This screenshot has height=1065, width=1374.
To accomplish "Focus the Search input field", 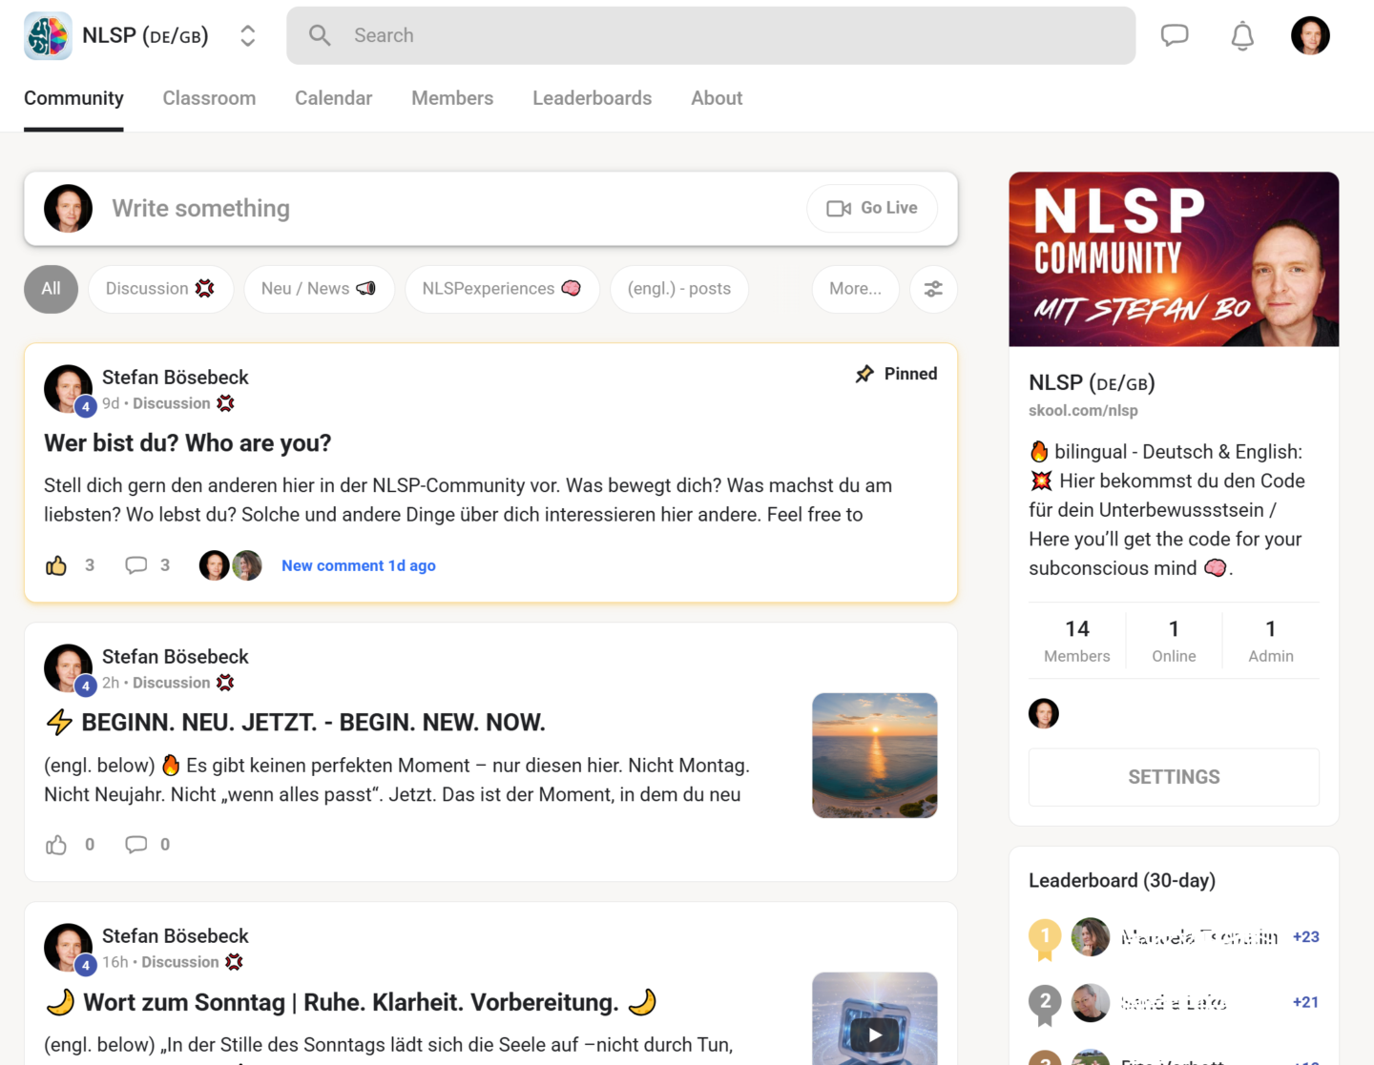I will (711, 36).
